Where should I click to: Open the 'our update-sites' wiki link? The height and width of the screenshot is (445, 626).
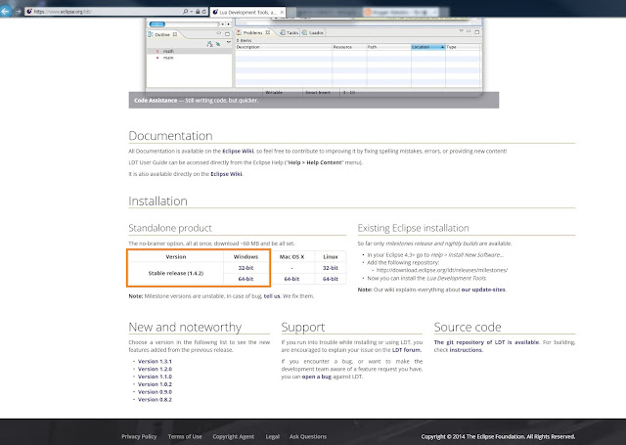click(x=483, y=289)
